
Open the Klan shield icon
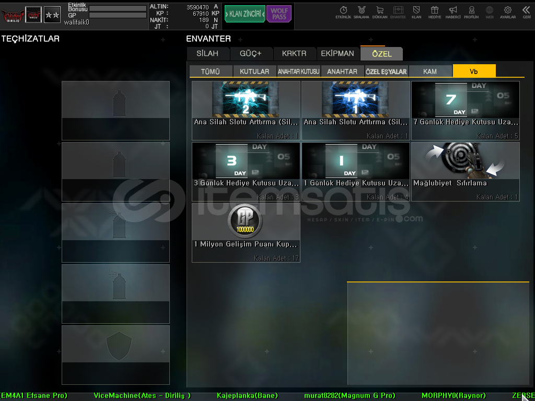click(416, 13)
